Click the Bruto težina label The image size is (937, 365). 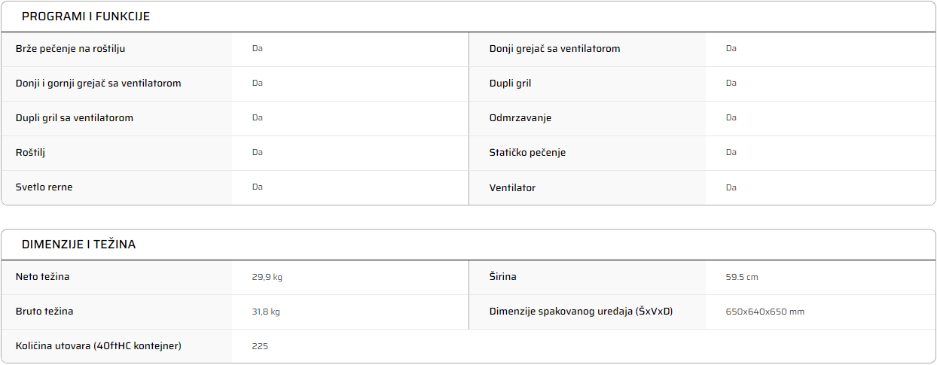point(44,312)
